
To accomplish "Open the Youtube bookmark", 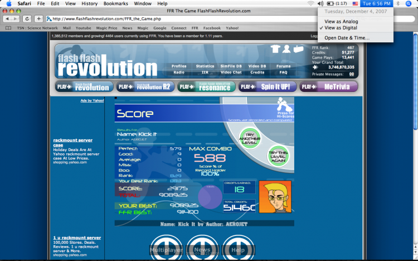I will click(x=83, y=28).
